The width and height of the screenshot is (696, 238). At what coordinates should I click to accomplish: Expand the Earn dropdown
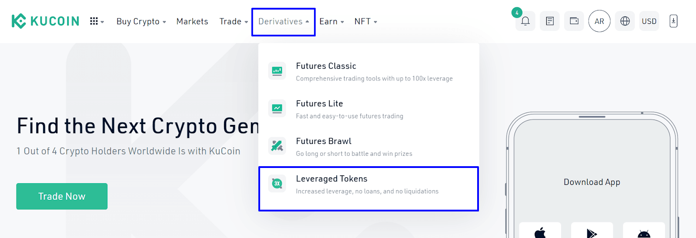(x=331, y=21)
